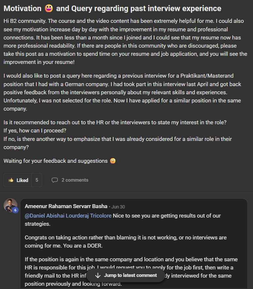Show who liked via the "5" count
253x289 pixels.
click(x=37, y=180)
